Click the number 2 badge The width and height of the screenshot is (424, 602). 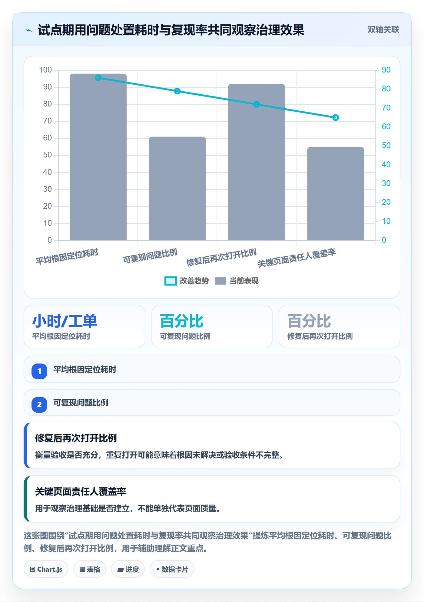[x=39, y=404]
